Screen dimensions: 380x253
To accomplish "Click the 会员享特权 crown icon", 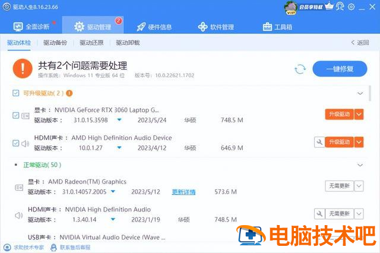I will pos(330,7).
